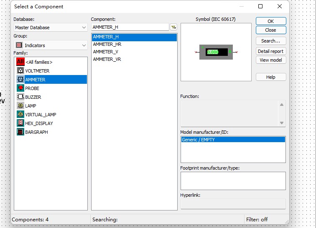
Task: Click the Detail report button
Action: 271,51
